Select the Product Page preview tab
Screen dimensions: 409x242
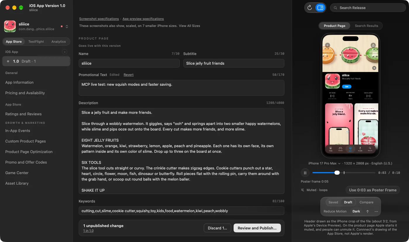pyautogui.click(x=334, y=26)
